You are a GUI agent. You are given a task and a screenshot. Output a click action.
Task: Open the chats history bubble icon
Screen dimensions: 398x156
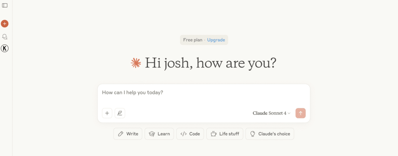tap(5, 37)
